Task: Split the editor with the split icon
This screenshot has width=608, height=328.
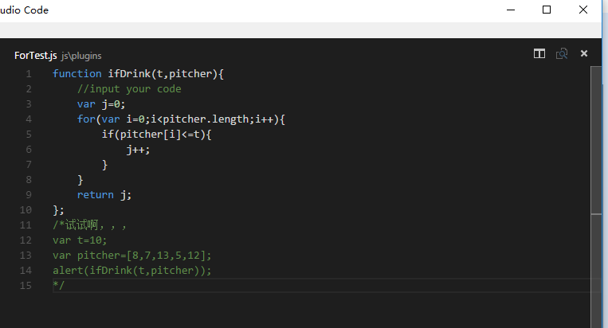Action: point(539,53)
